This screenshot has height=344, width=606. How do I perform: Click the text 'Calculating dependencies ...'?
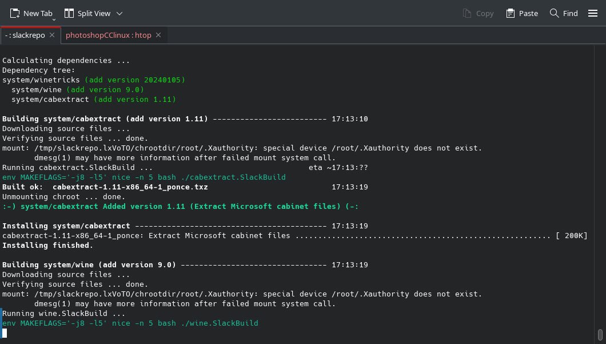66,60
